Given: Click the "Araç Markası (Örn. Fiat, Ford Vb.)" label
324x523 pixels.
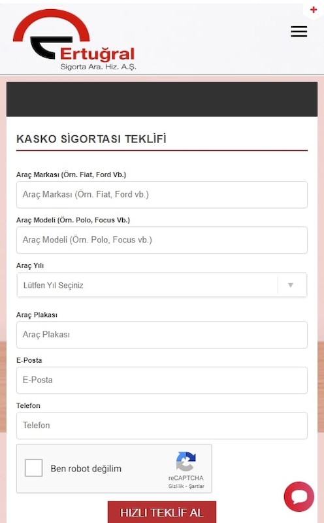Looking at the screenshot, I should 71,175.
